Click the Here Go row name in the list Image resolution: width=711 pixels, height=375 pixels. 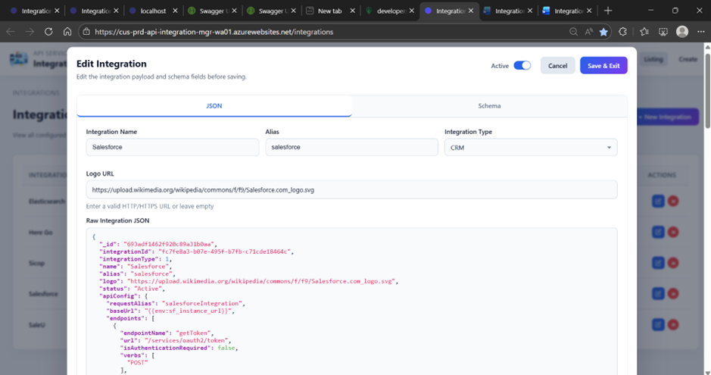pos(40,232)
